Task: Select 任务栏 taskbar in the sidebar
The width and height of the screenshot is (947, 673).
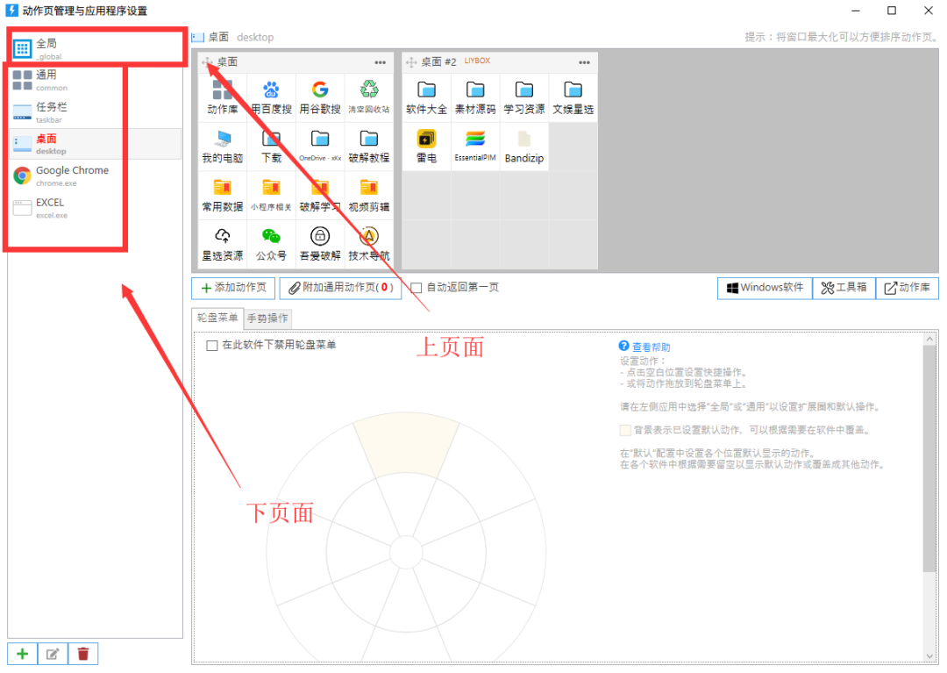Action: 96,112
